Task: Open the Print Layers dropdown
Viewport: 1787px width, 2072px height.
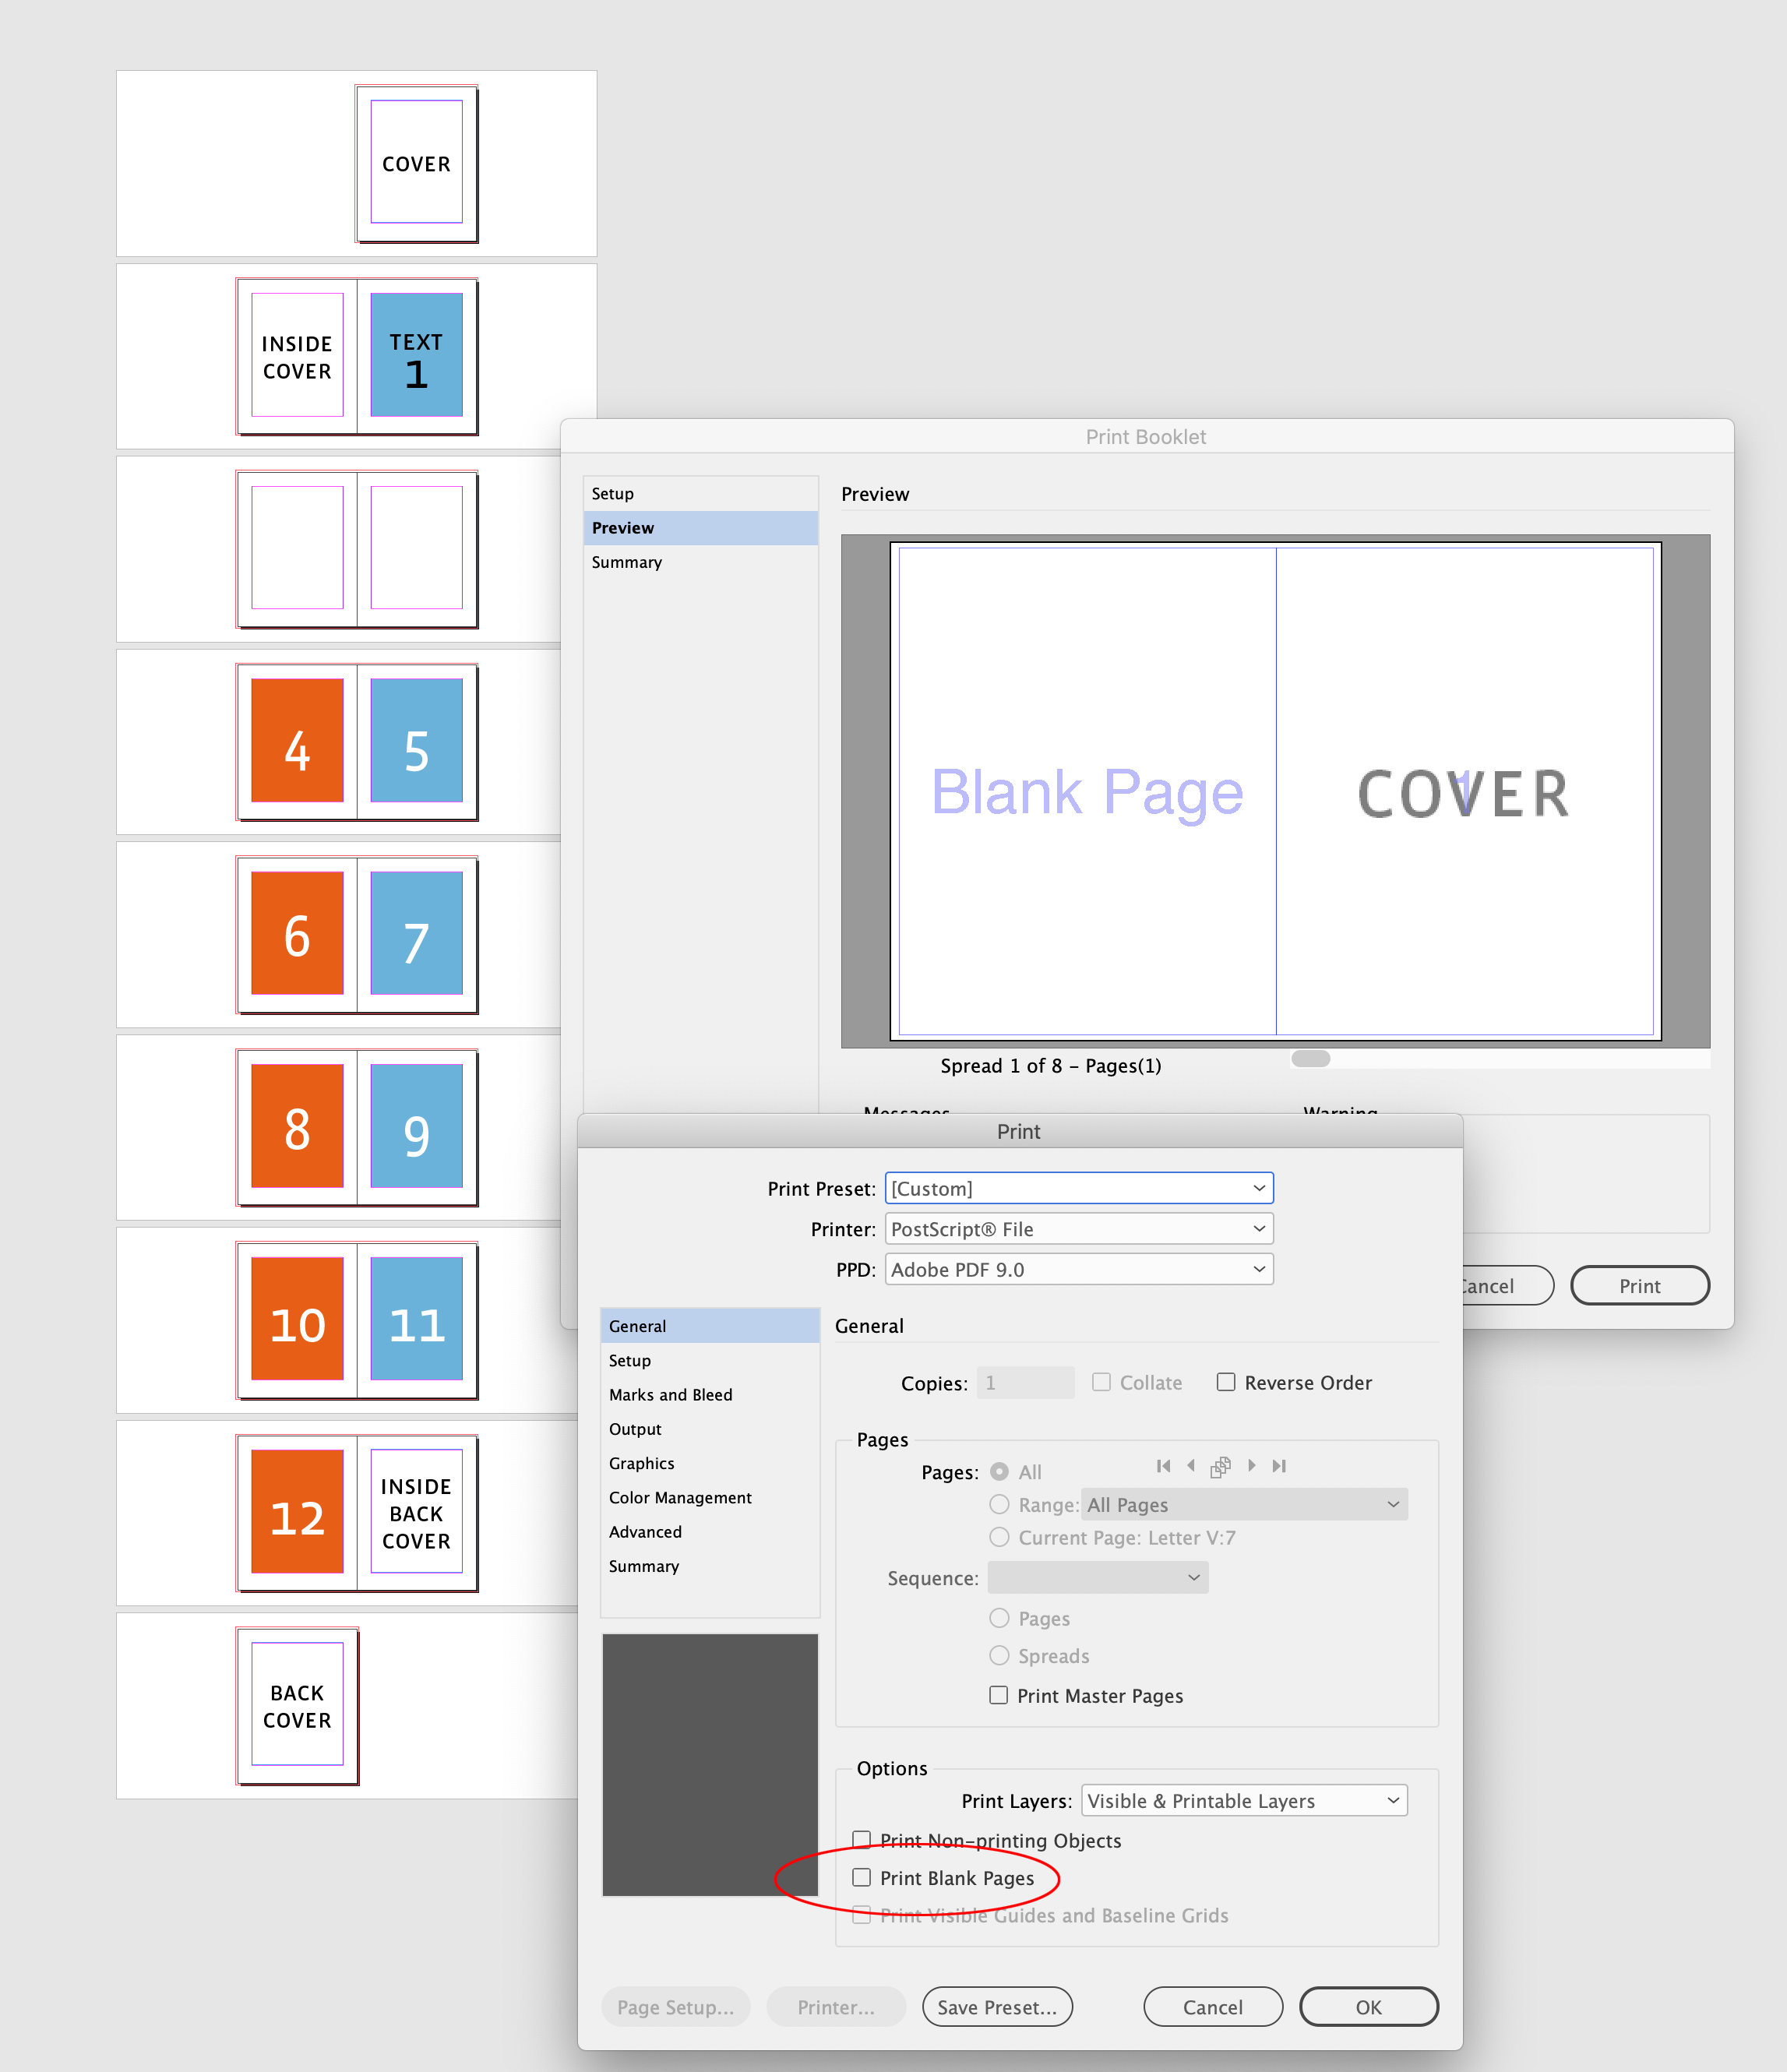Action: coord(1243,1800)
